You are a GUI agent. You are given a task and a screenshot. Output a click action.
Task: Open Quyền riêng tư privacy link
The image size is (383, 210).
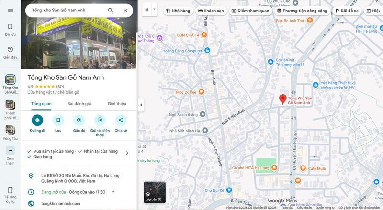point(325,208)
